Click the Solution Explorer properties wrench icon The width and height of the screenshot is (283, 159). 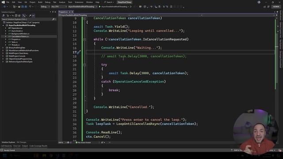pyautogui.click(x=30, y=16)
